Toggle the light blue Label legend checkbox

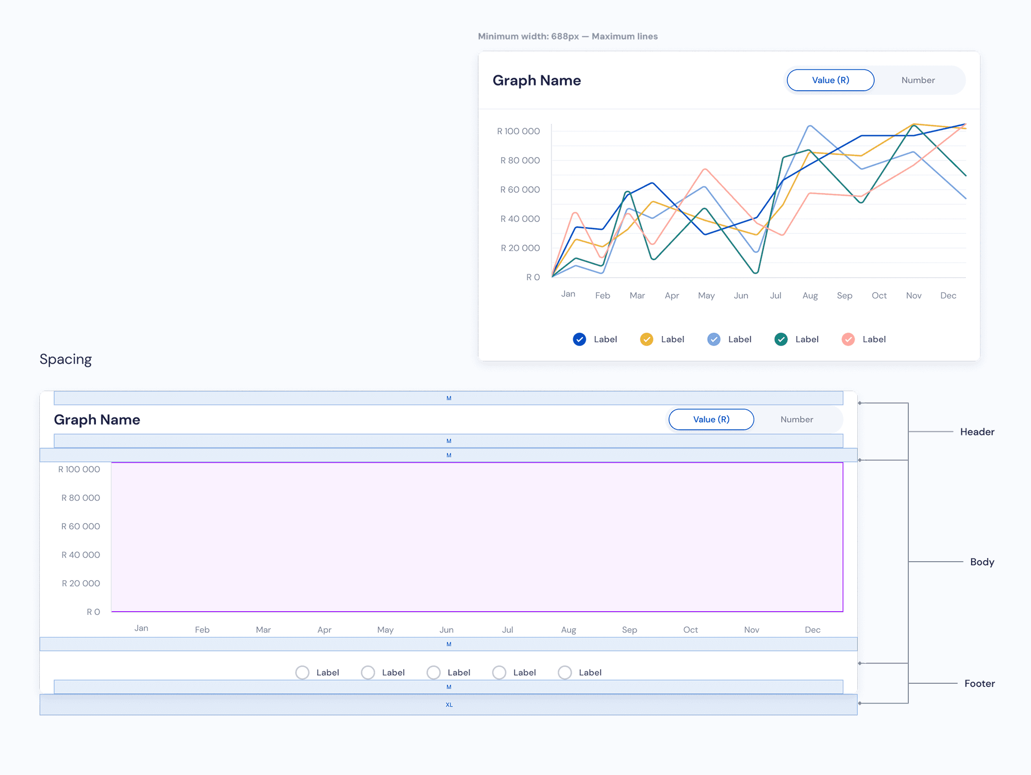tap(713, 339)
